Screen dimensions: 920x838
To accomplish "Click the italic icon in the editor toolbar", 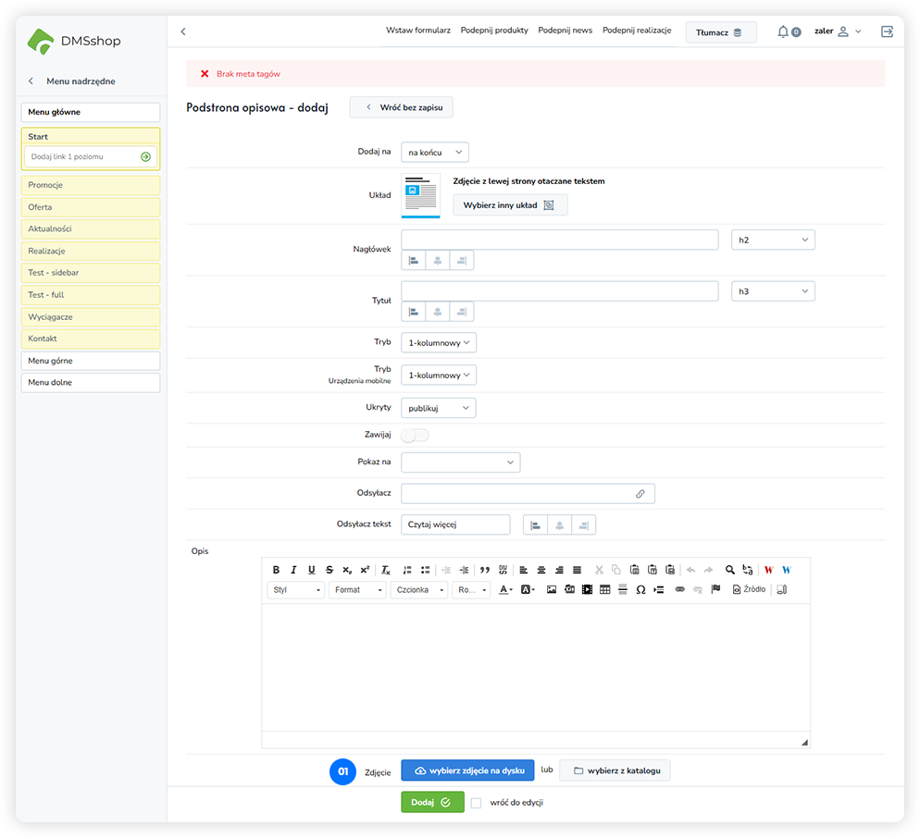I will coord(293,570).
